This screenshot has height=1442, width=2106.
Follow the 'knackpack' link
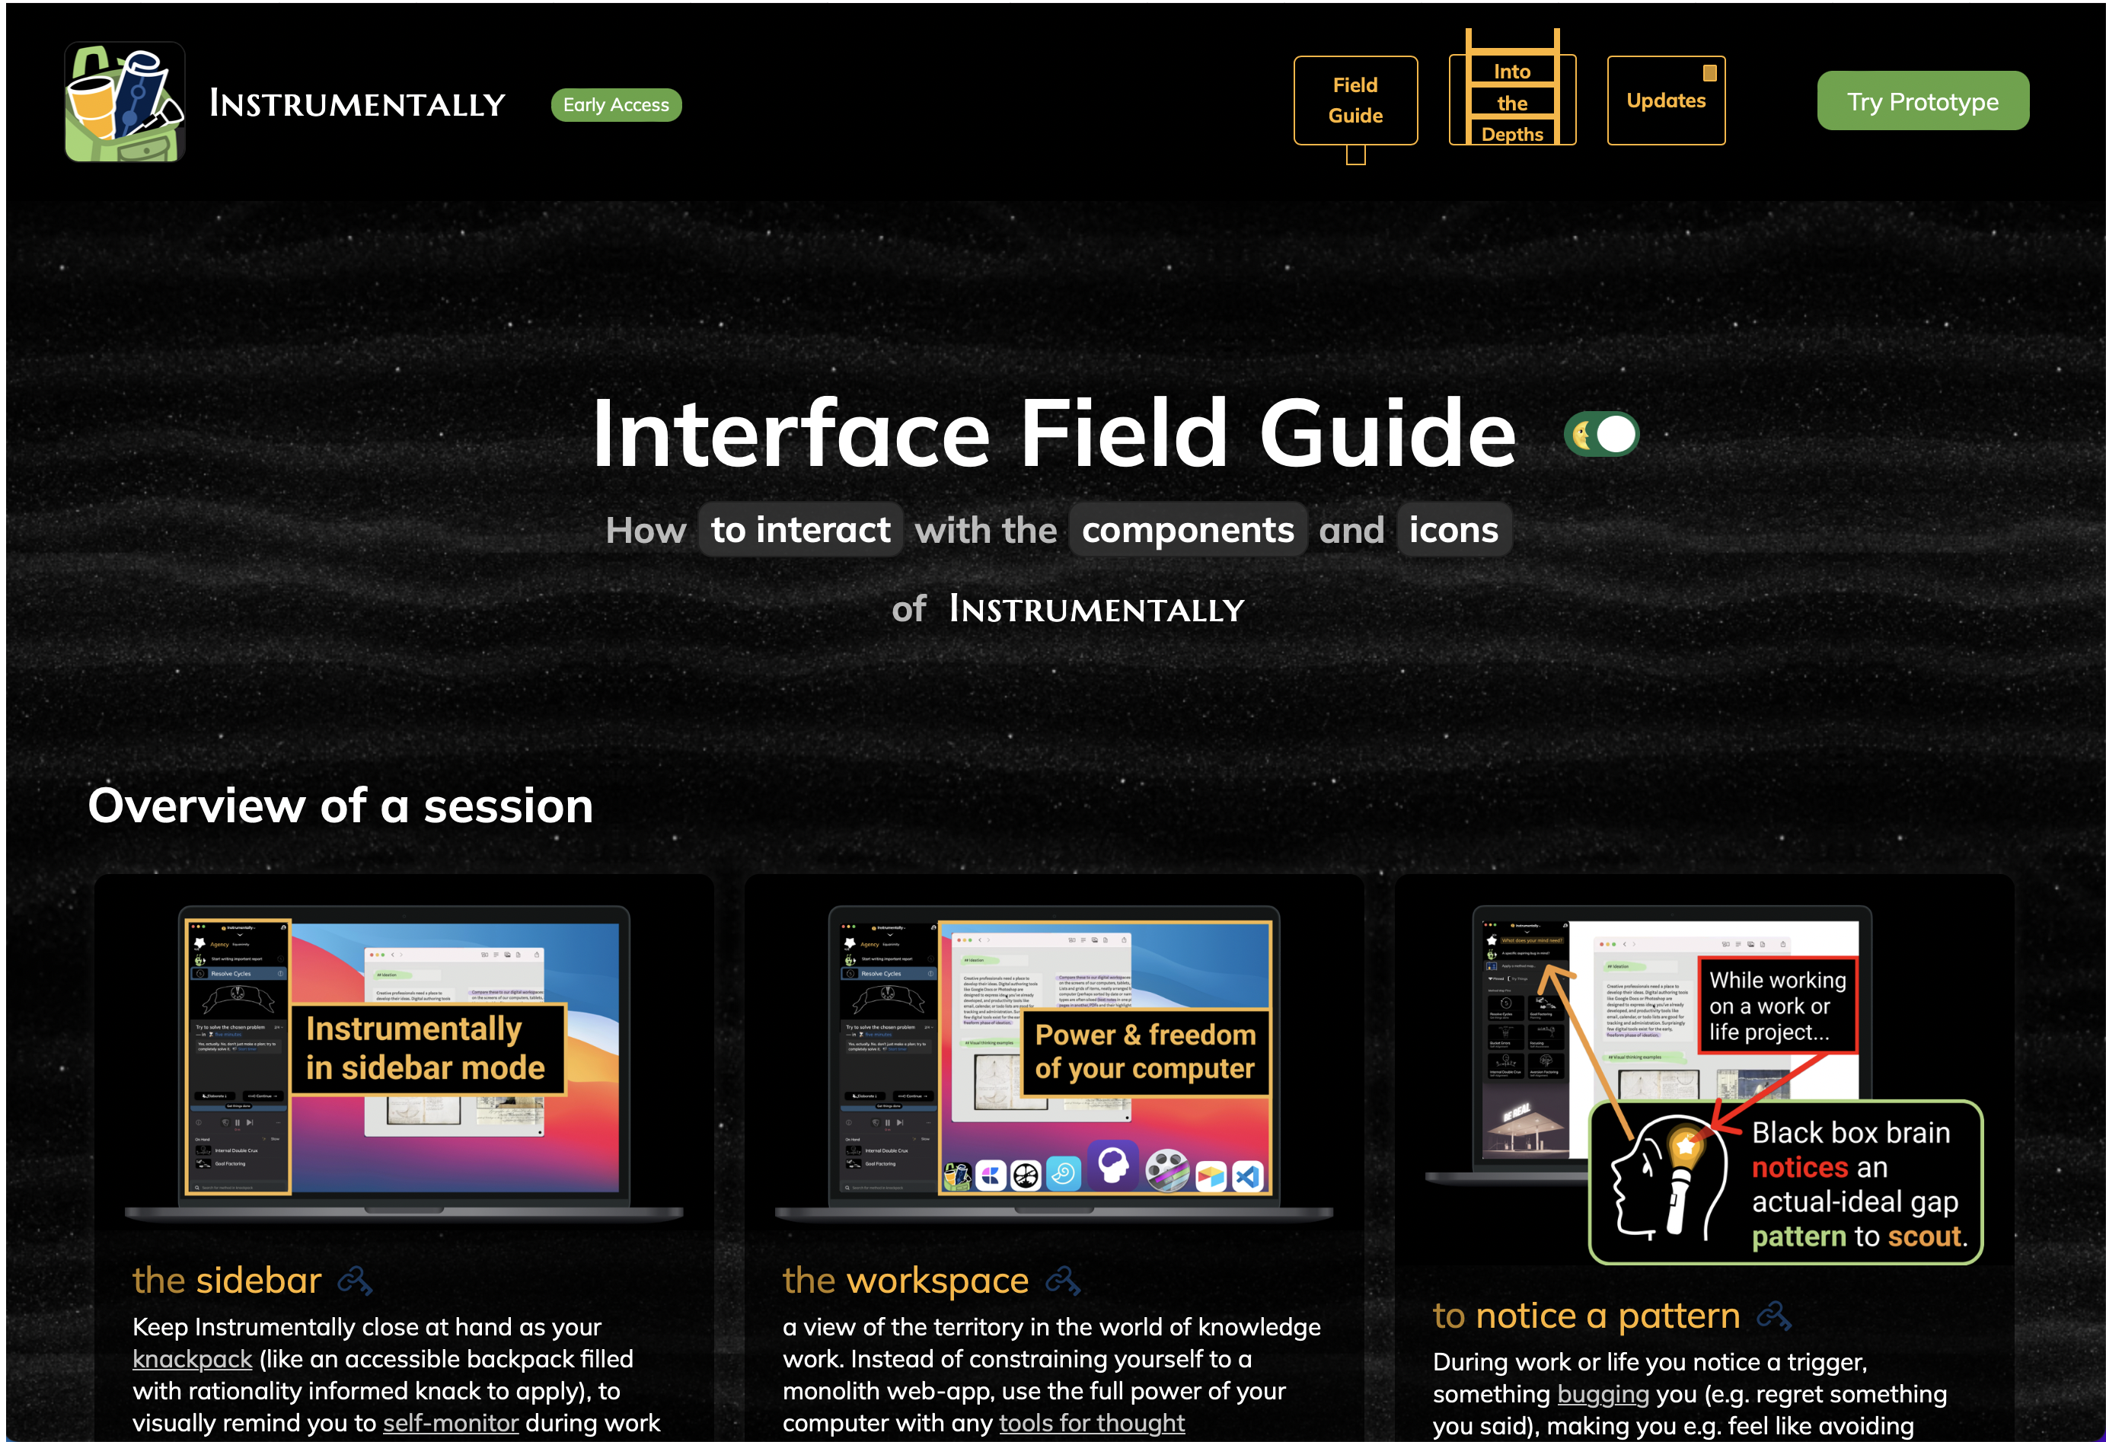click(192, 1358)
